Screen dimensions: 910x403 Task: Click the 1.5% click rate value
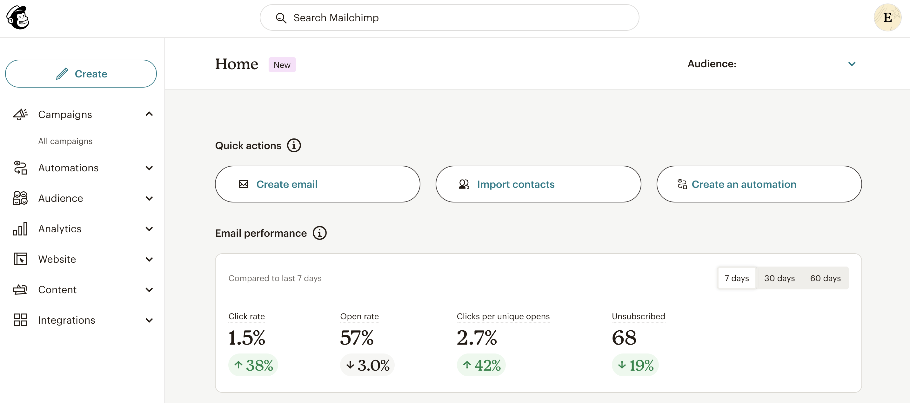pyautogui.click(x=246, y=338)
